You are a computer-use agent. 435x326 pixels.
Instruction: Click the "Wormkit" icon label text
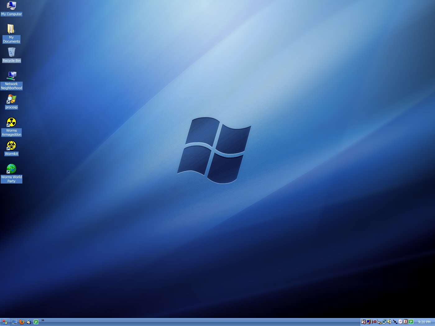[x=11, y=154]
